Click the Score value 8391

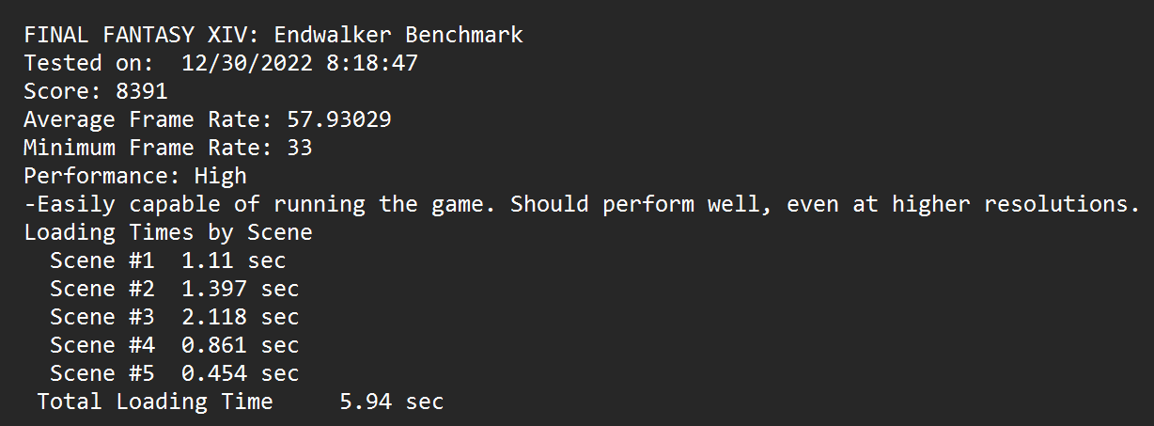[141, 92]
